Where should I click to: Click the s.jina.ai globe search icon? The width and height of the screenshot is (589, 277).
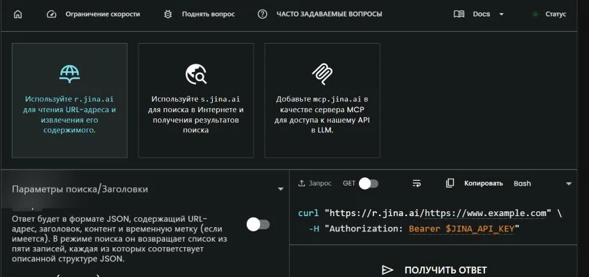(x=195, y=74)
